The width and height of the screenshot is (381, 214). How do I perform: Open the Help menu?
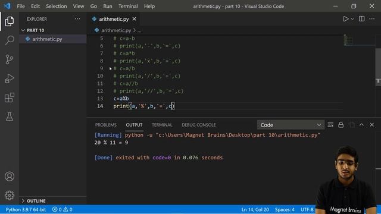tap(149, 6)
